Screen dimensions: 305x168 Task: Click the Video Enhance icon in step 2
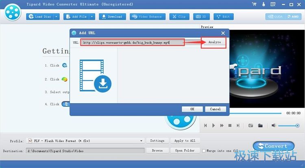(x=65, y=79)
